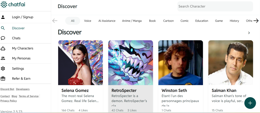Open the three-dot menu on RetroSpecter card

tap(148, 46)
